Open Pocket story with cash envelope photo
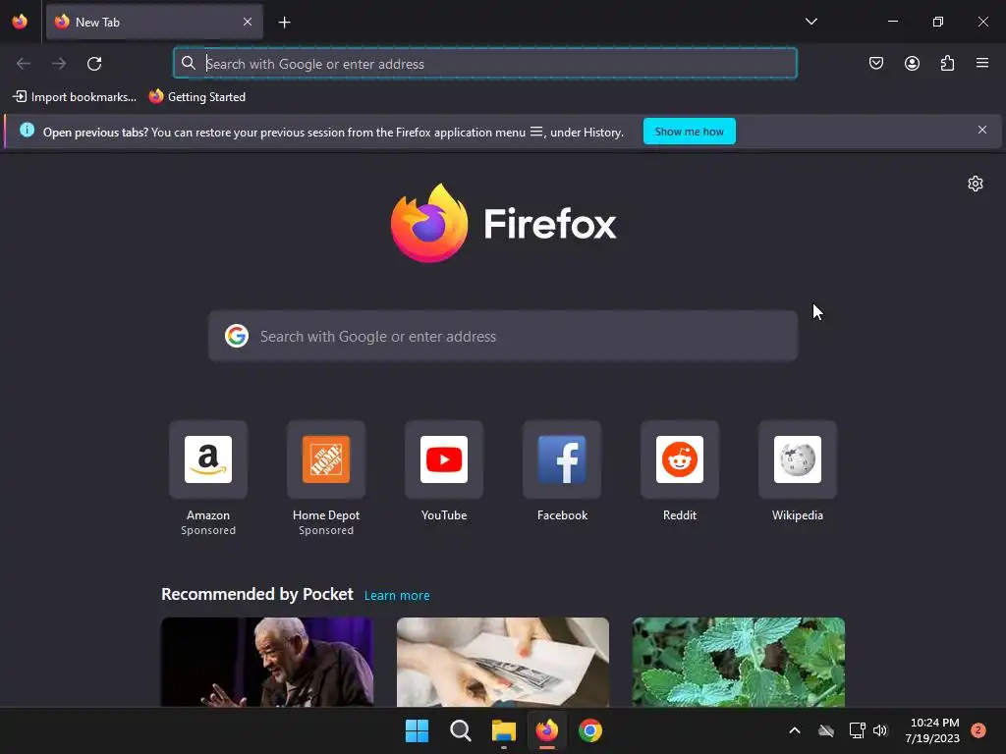Image resolution: width=1006 pixels, height=754 pixels. click(x=503, y=663)
